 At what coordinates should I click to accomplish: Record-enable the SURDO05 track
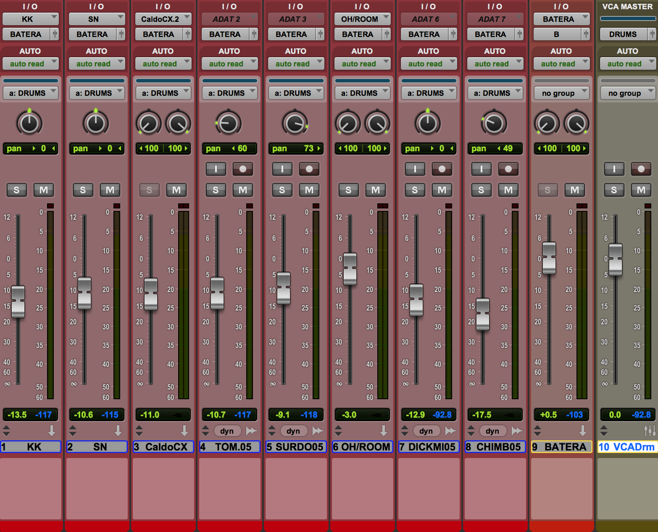pos(309,169)
